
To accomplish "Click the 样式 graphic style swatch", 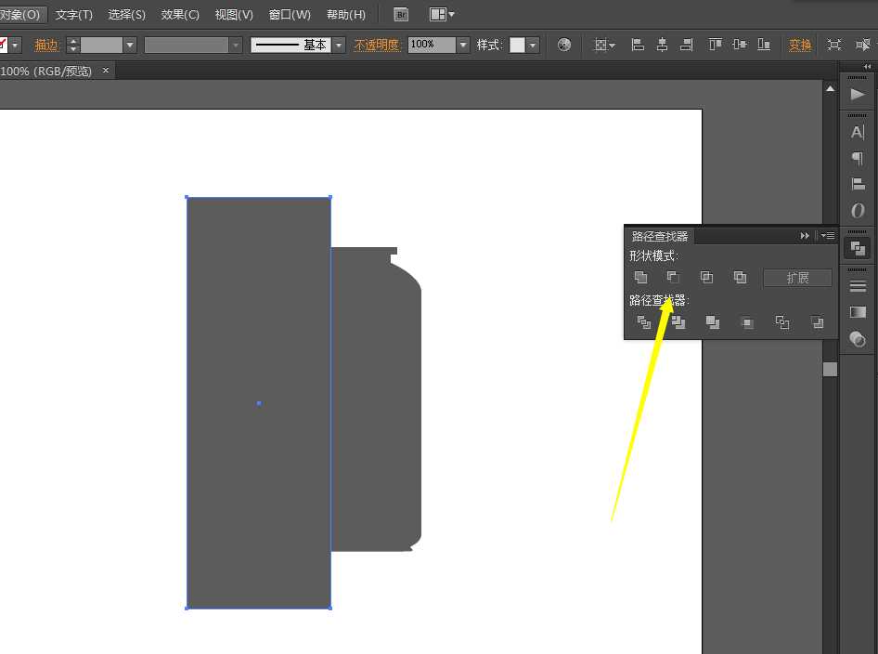I will (x=517, y=45).
